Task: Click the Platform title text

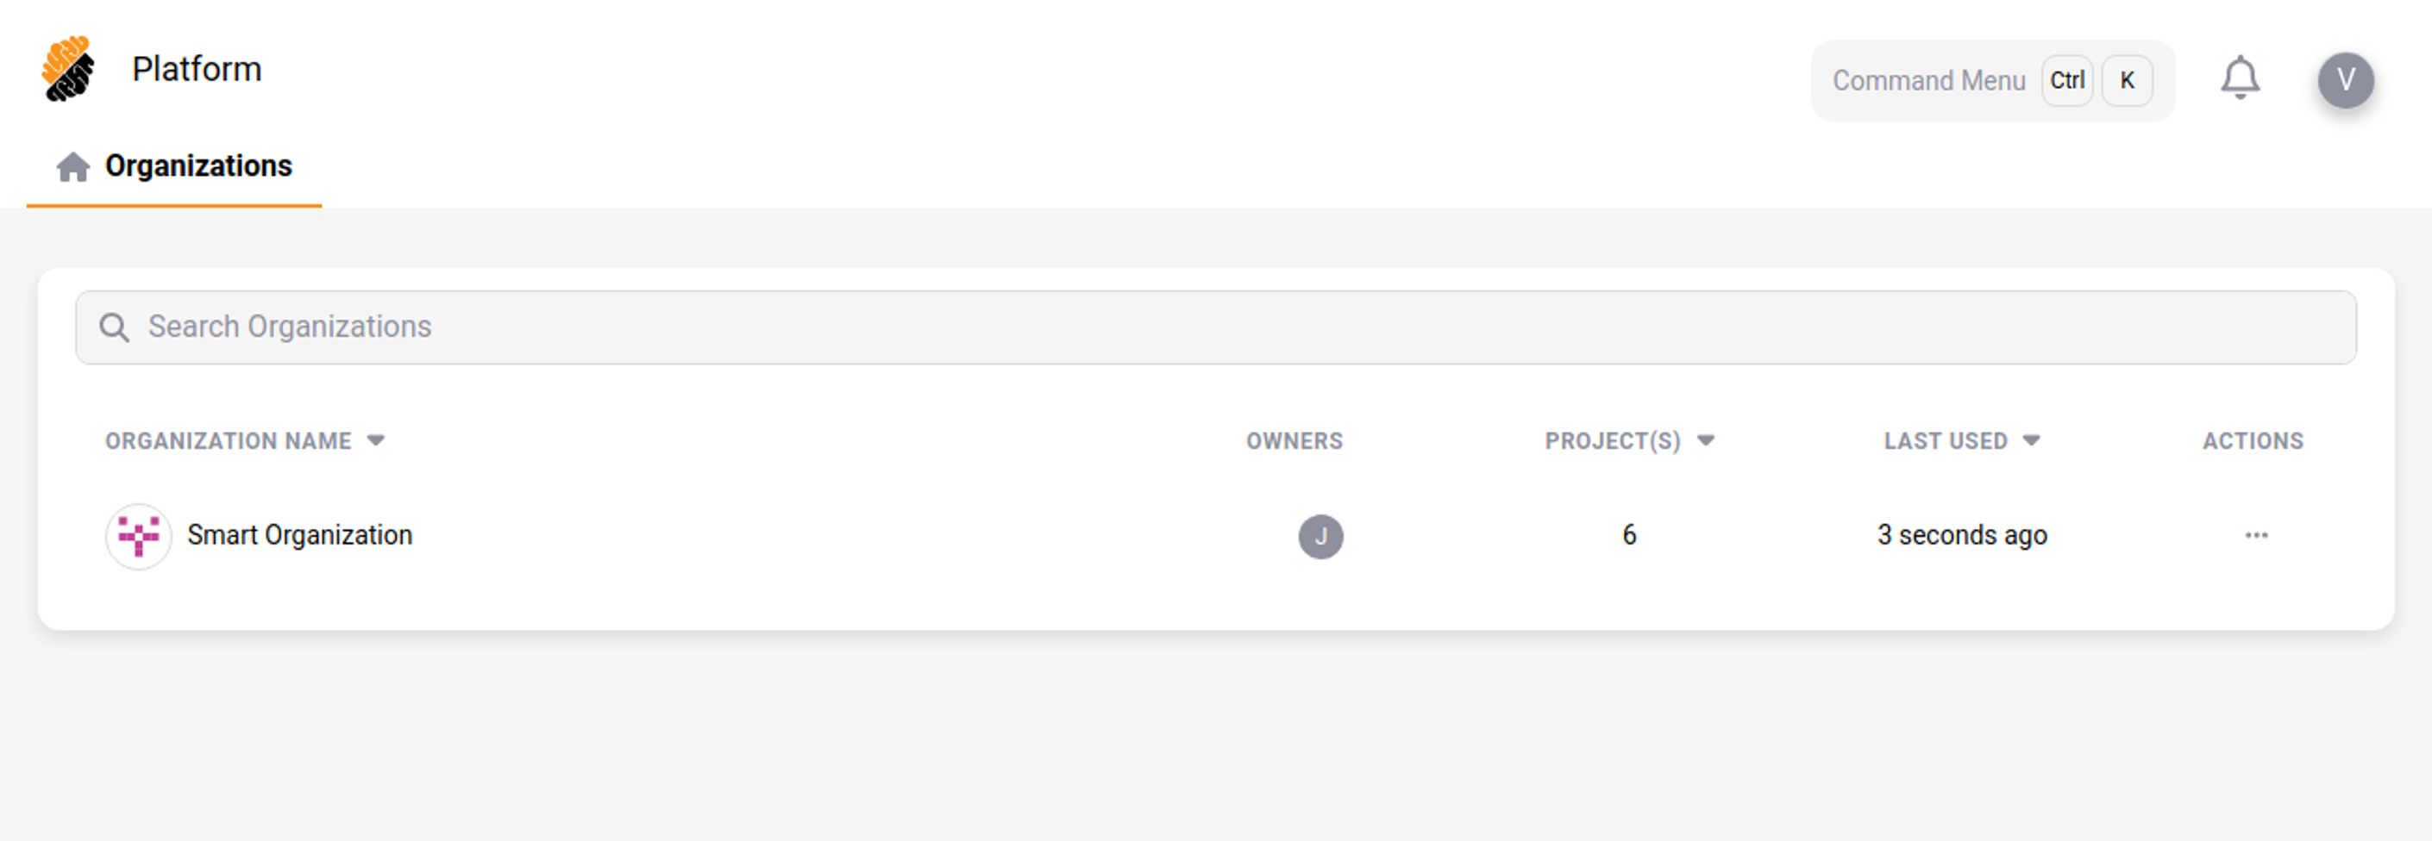Action: [197, 69]
